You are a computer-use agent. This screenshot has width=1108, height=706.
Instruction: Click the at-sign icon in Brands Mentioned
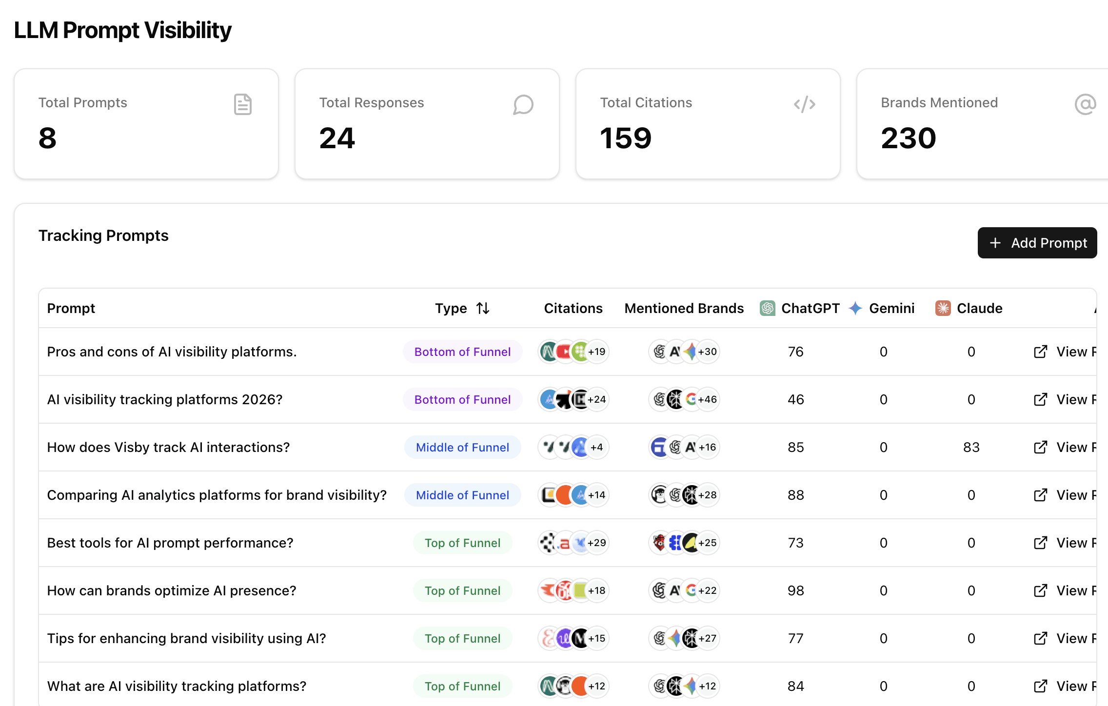(x=1085, y=104)
